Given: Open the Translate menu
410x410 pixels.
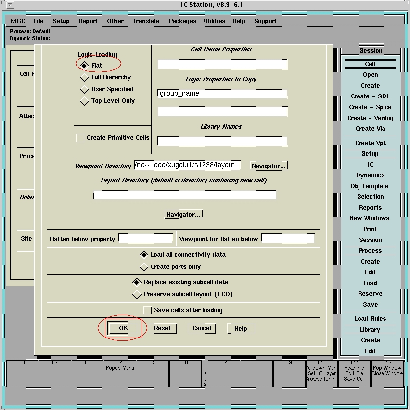Looking at the screenshot, I should pyautogui.click(x=146, y=21).
